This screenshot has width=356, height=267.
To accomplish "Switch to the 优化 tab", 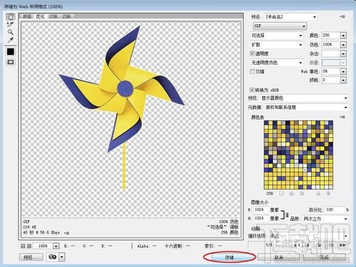I will tap(40, 16).
